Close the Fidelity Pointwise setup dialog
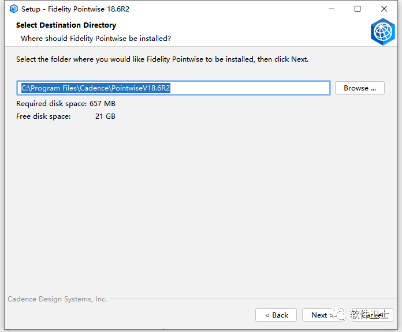Image resolution: width=402 pixels, height=332 pixels. 384,9
